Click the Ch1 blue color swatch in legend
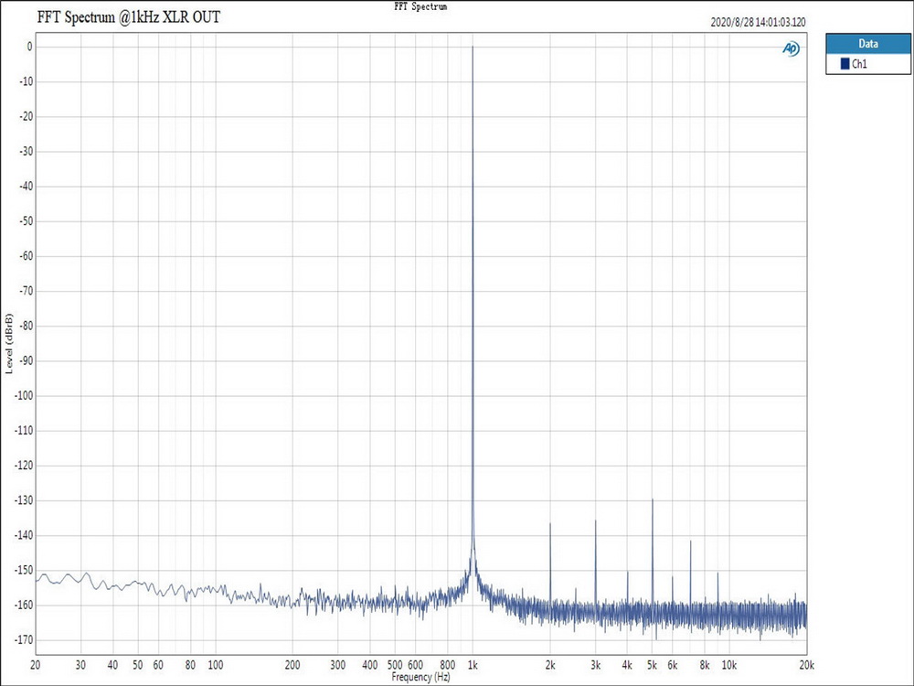Viewport: 914px width, 686px height. tap(845, 64)
